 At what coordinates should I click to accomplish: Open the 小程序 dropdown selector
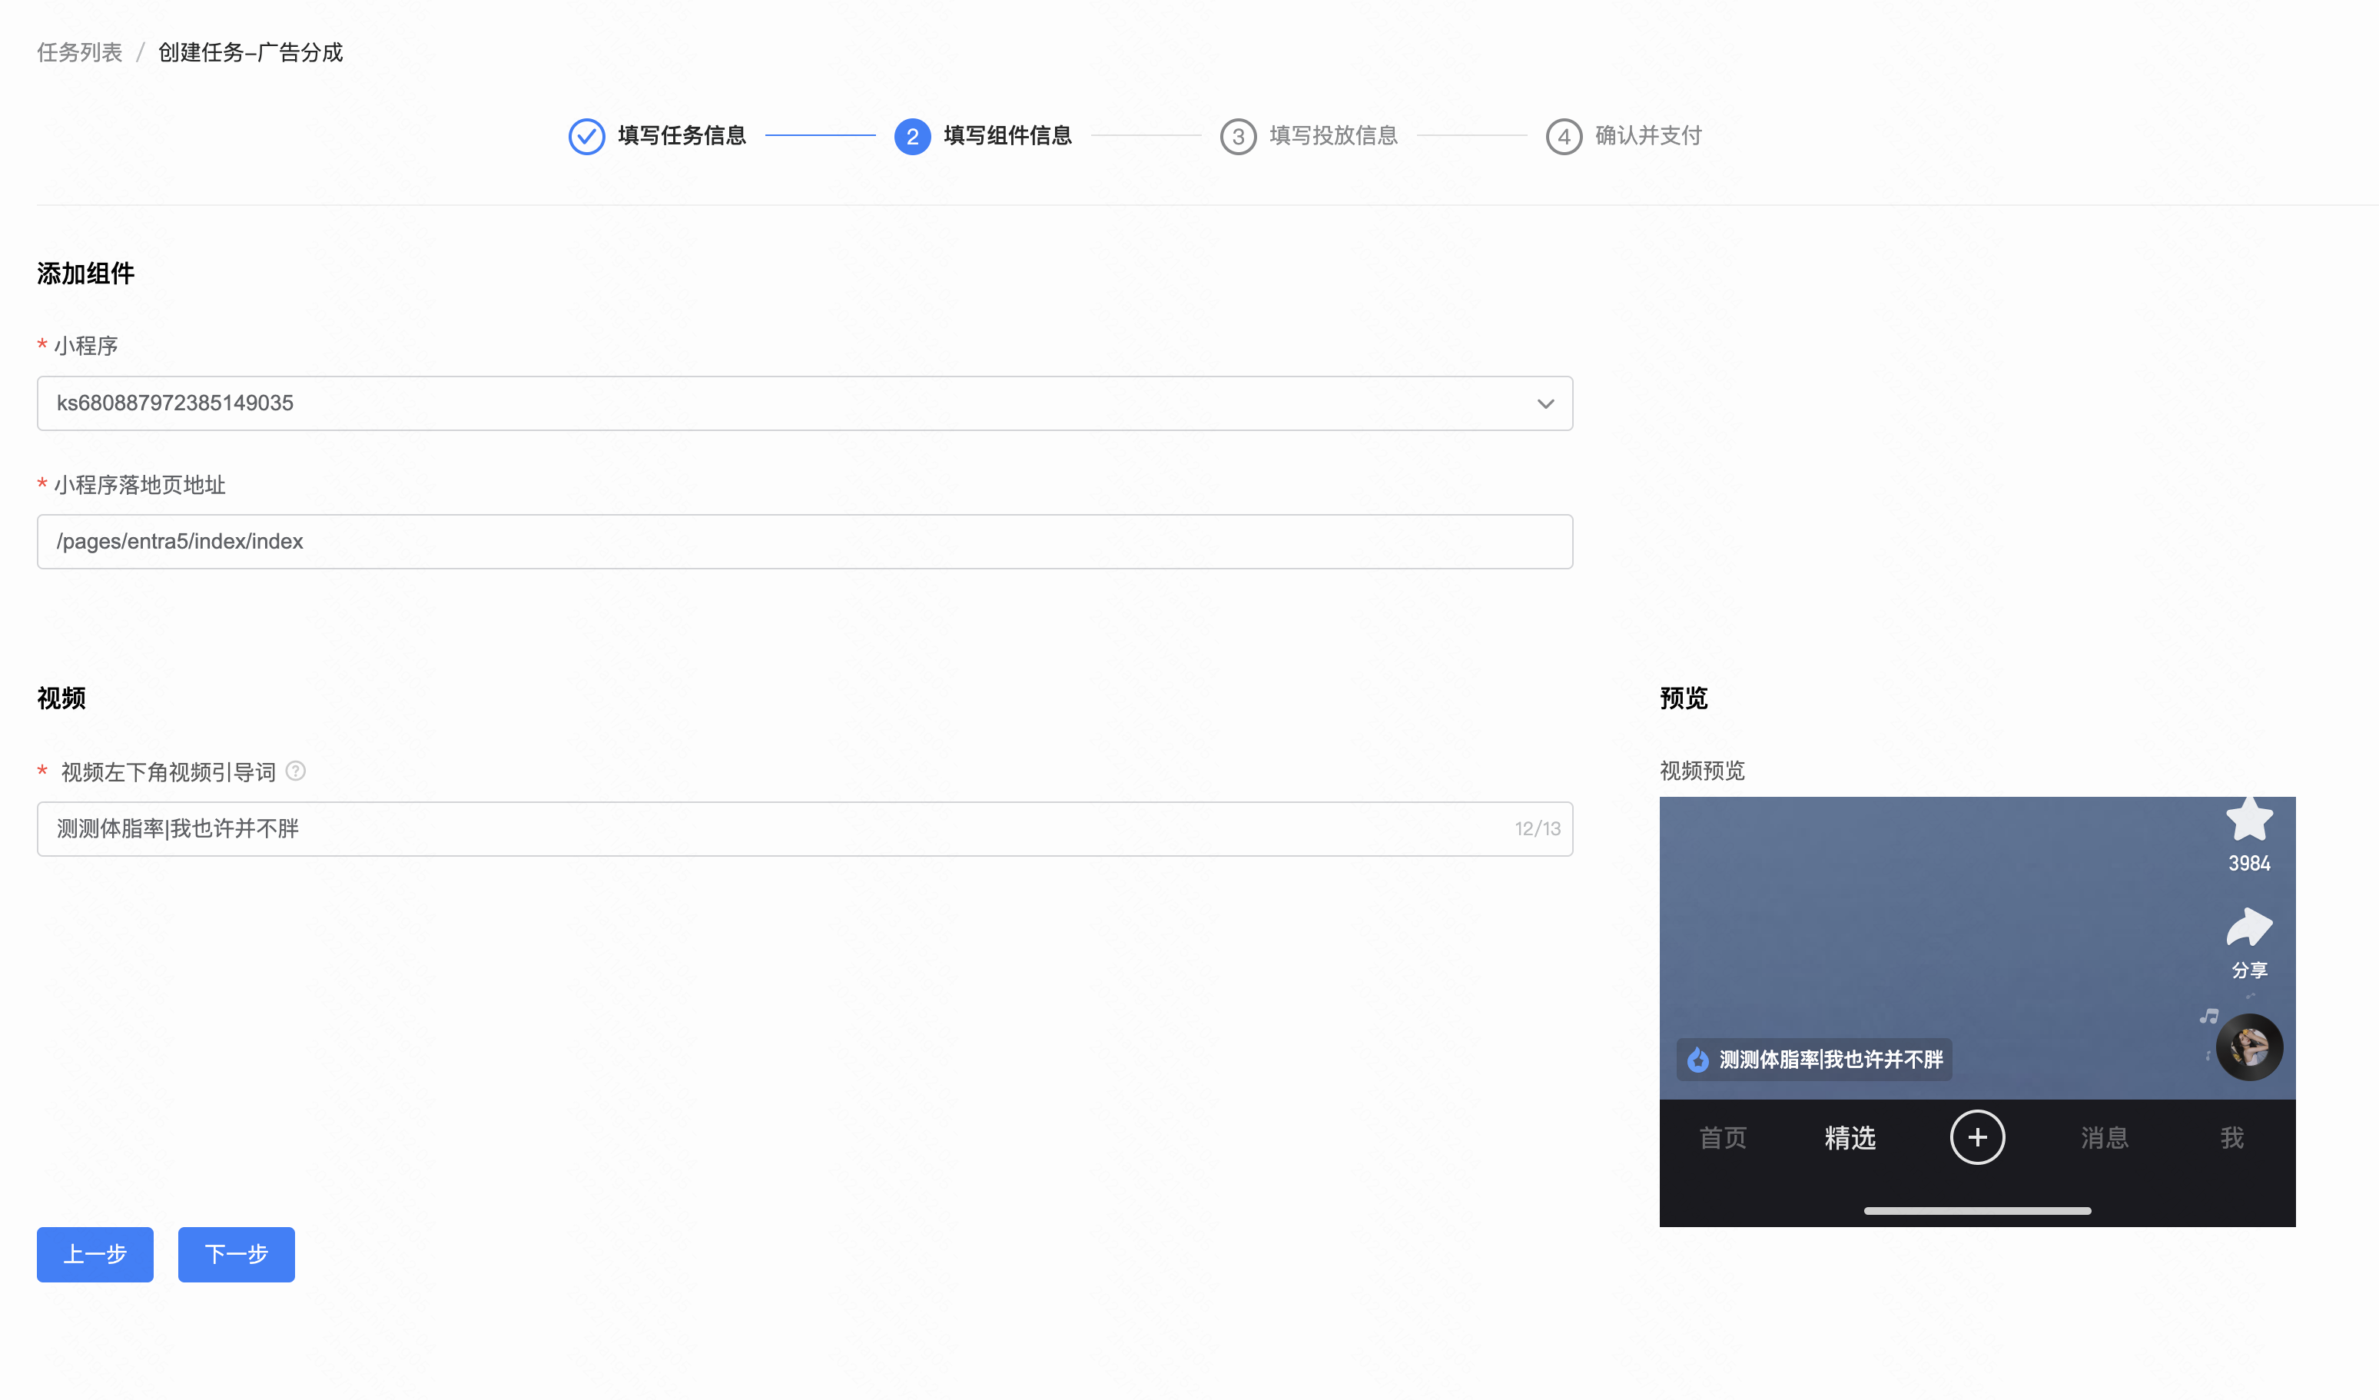(805, 403)
